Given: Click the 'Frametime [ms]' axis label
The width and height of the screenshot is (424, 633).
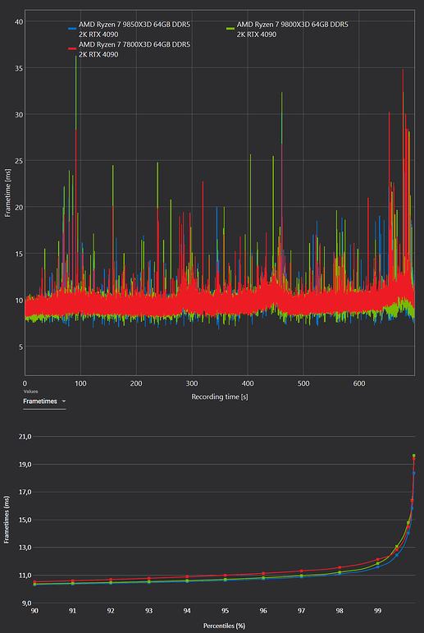Looking at the screenshot, I should coord(7,194).
